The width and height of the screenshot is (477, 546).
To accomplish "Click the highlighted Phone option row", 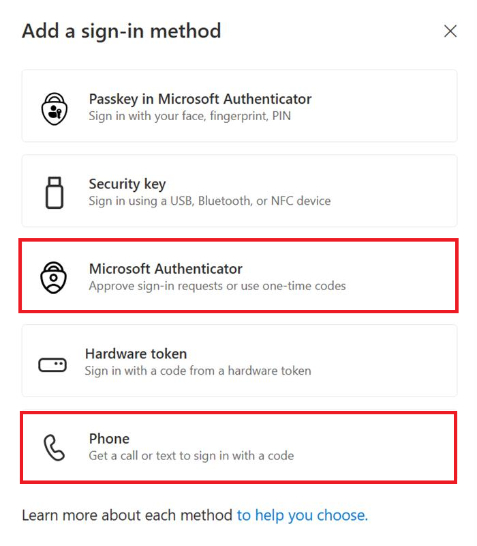I will click(238, 446).
